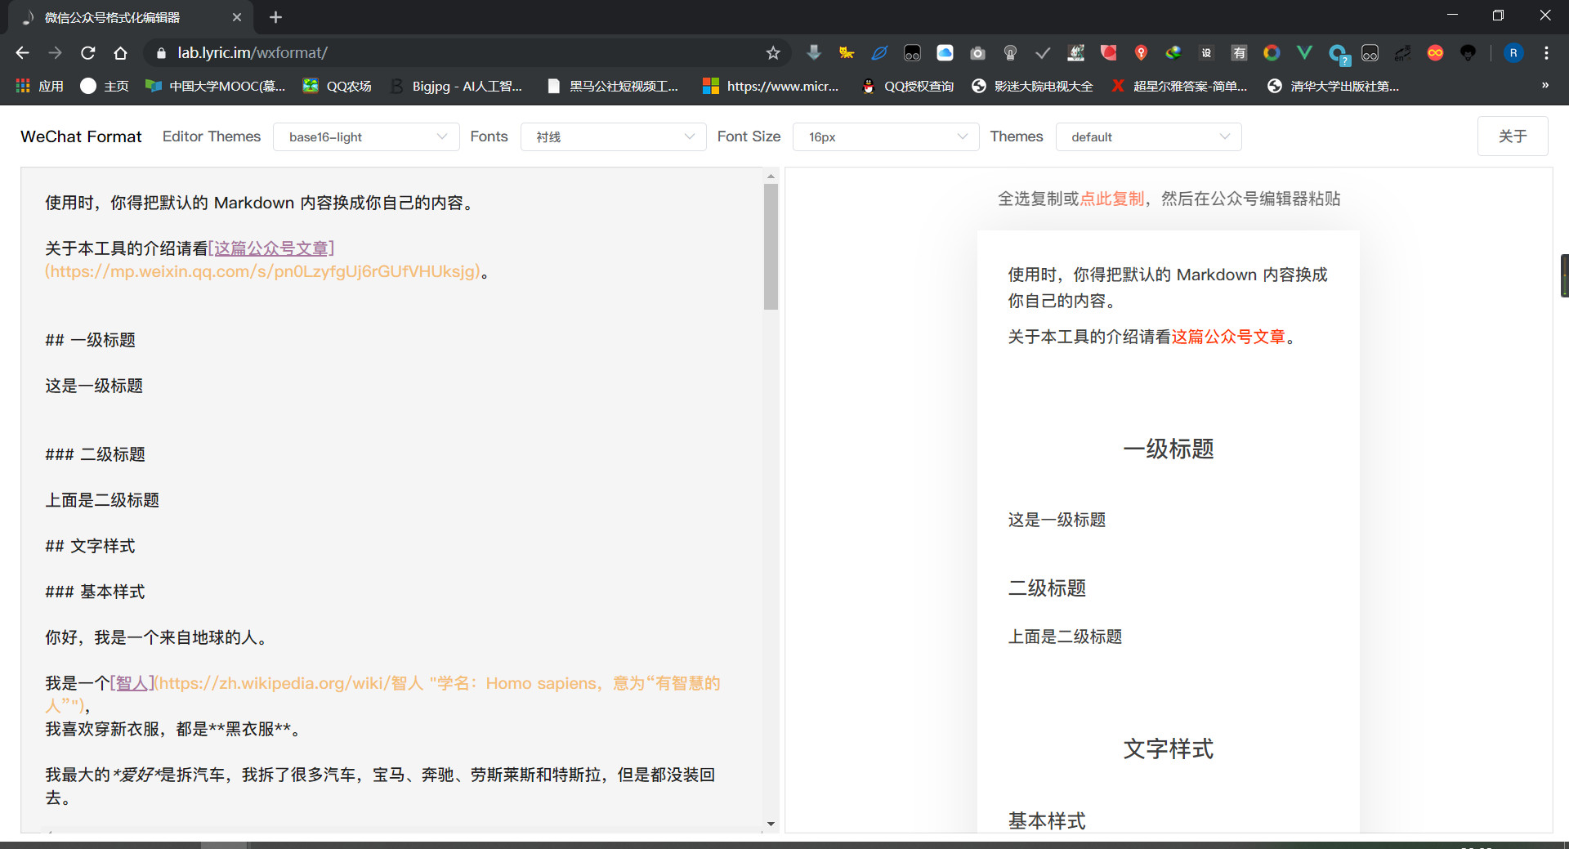
Task: Click the 关于 button
Action: (x=1512, y=136)
